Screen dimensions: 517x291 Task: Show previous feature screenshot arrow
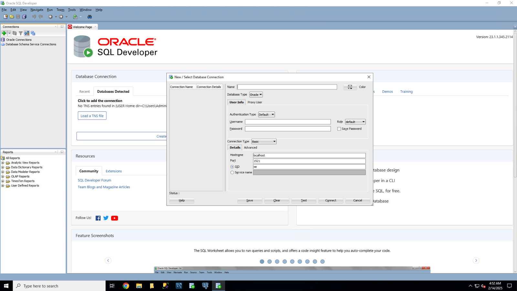pos(108,260)
